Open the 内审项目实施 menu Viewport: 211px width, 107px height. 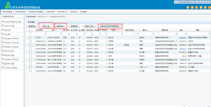coord(20,12)
